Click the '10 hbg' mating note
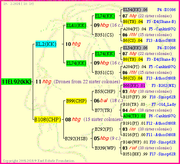 (73, 44)
